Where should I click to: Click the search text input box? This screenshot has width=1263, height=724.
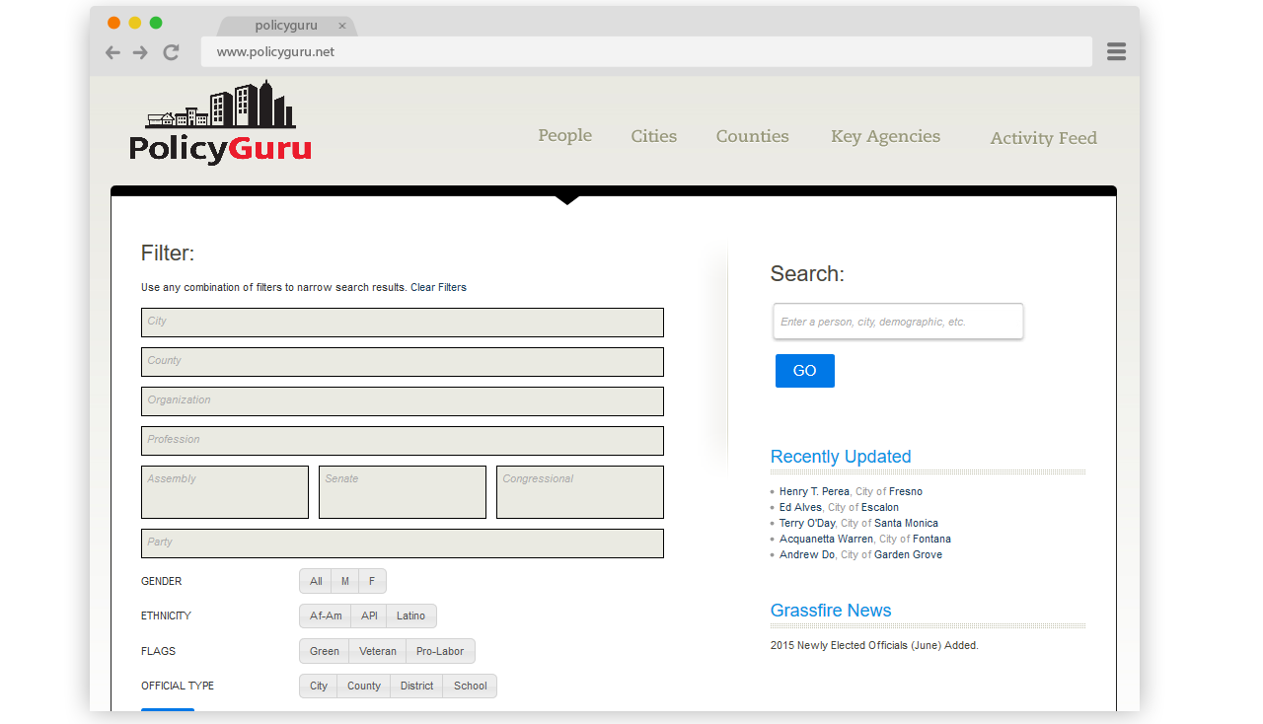[898, 322]
